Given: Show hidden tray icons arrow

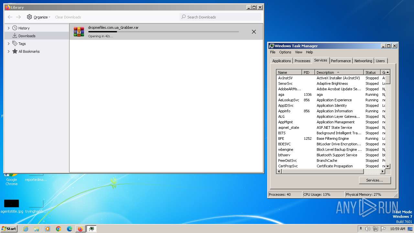Looking at the screenshot, I should coord(361,228).
